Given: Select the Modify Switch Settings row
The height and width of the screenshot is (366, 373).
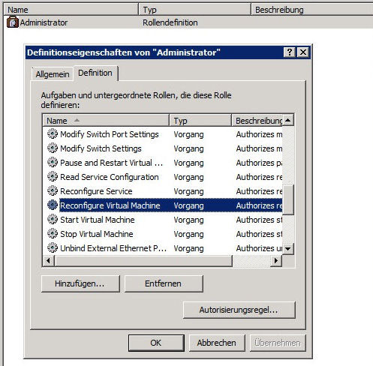Looking at the screenshot, I should (163, 148).
